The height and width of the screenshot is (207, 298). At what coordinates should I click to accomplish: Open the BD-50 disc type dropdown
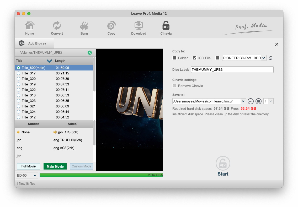pyautogui.click(x=27, y=176)
